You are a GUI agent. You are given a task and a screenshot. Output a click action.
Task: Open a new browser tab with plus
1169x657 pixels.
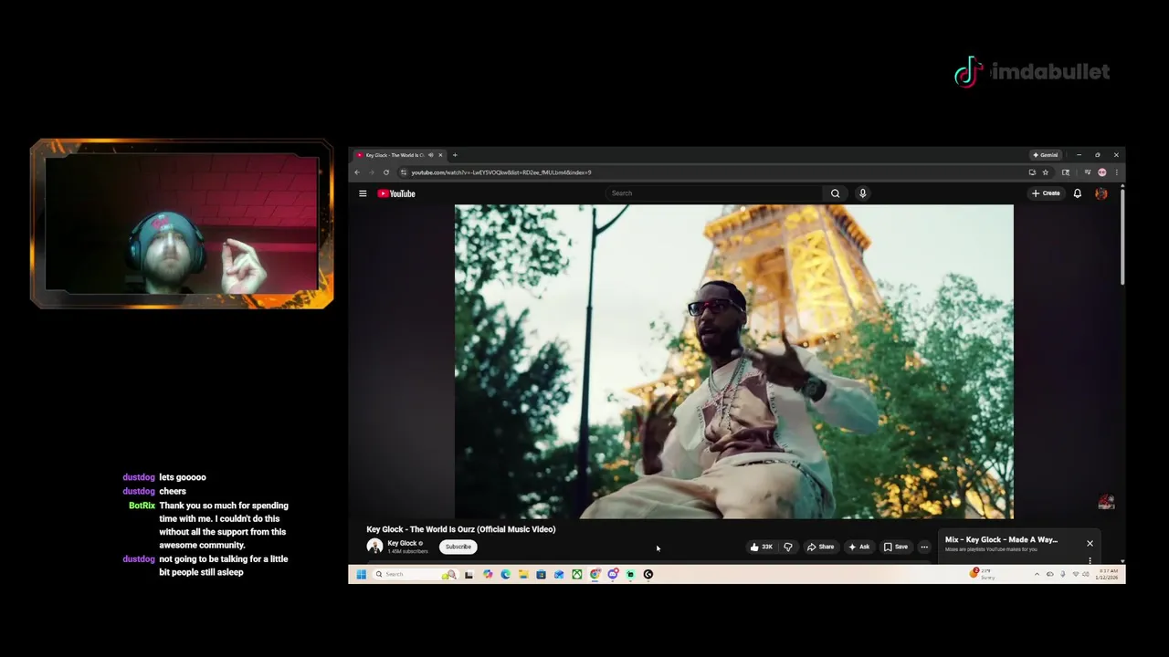coord(455,155)
